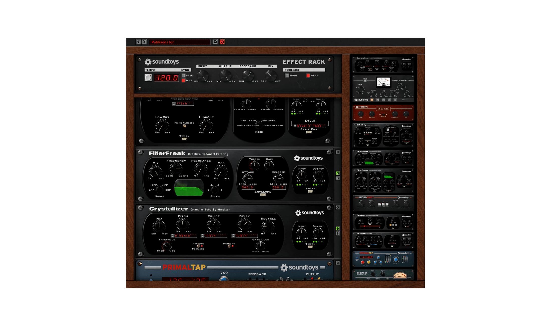551x326 pixels.
Task: Add Devil-Loc from the sidebar rack
Action: click(383, 113)
